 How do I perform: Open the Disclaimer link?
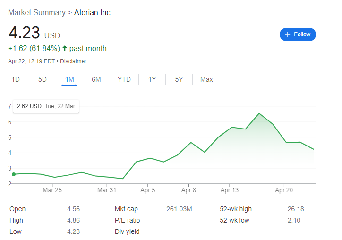(x=73, y=61)
